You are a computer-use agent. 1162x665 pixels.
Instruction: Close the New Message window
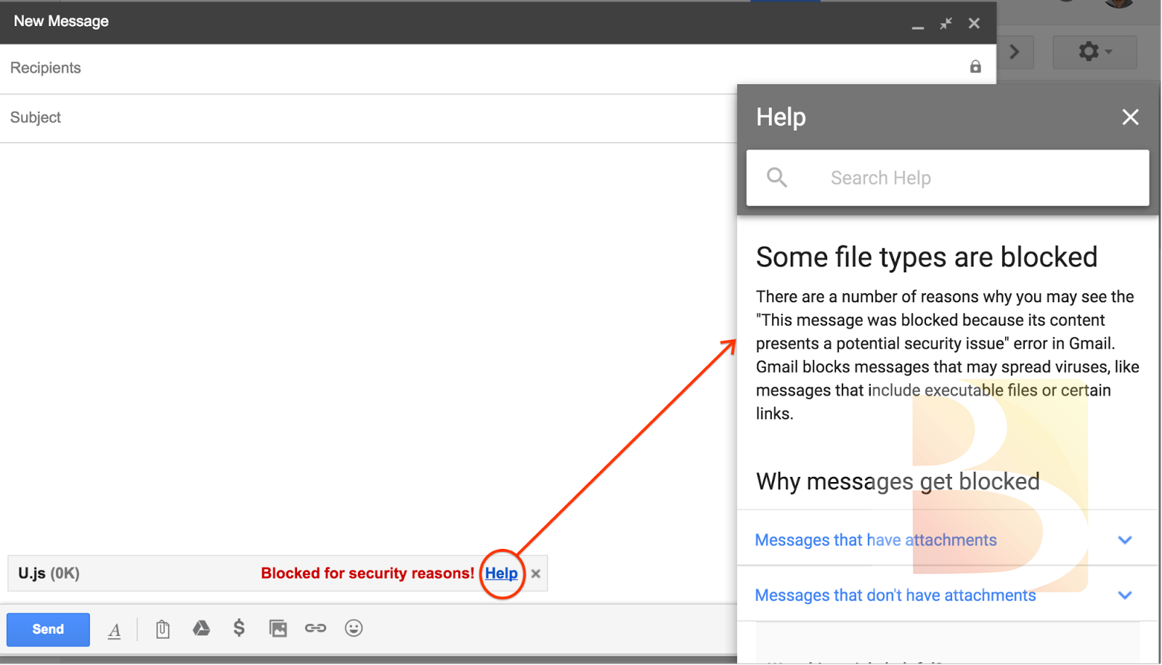pyautogui.click(x=974, y=23)
